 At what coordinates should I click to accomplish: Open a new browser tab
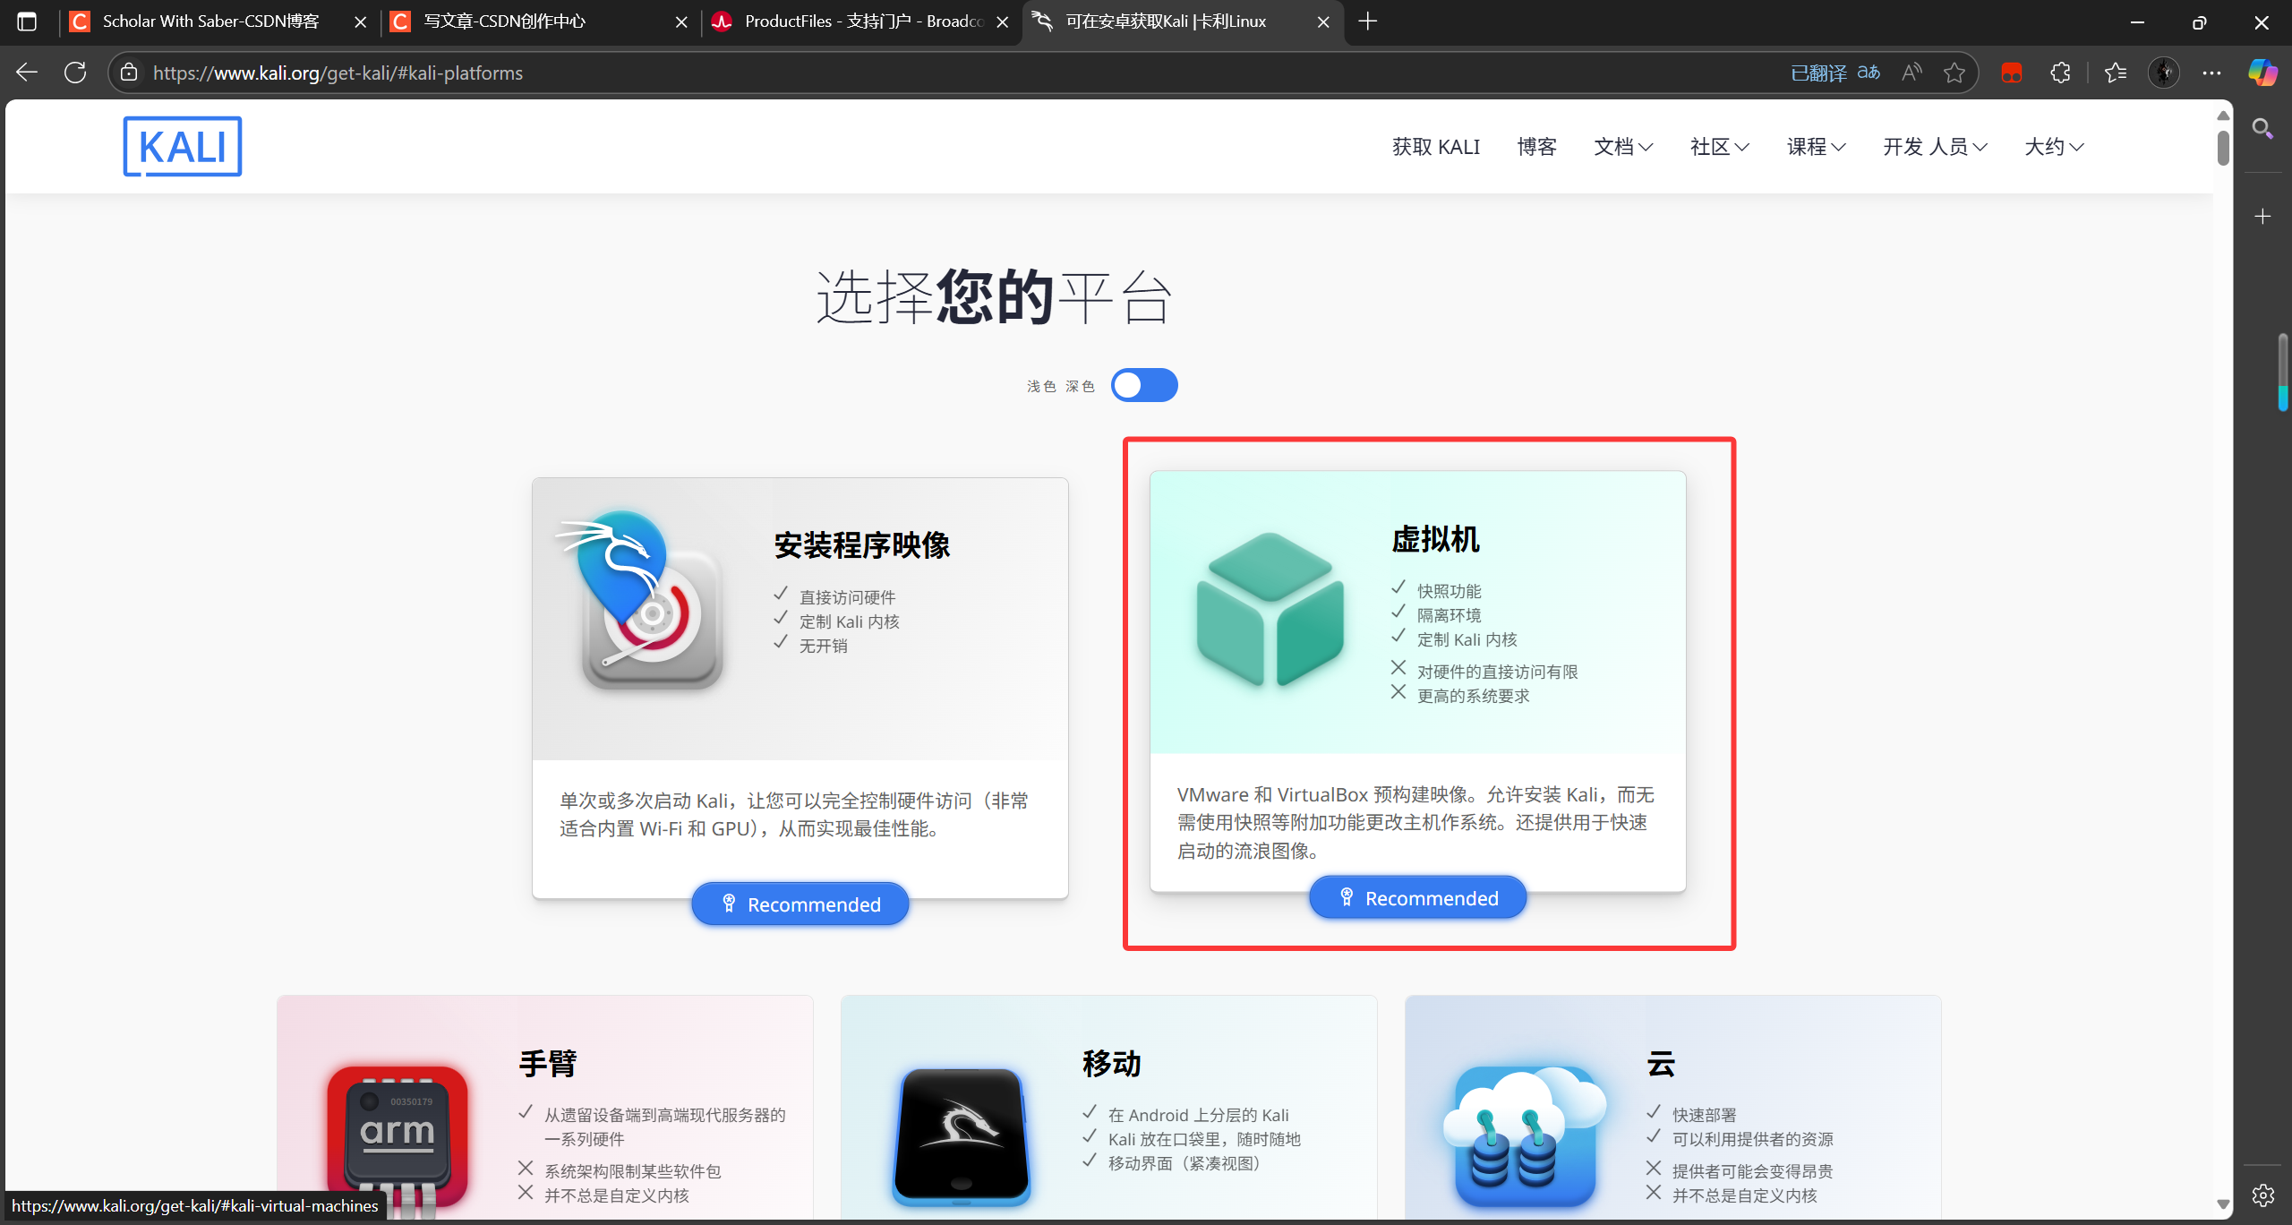[x=1367, y=21]
